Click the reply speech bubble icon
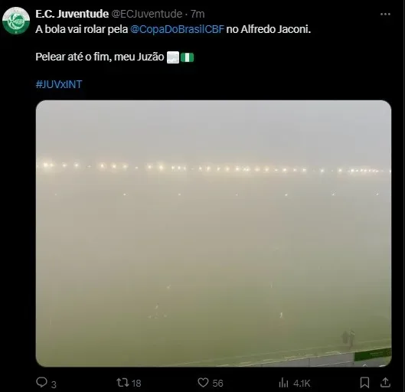 41,382
